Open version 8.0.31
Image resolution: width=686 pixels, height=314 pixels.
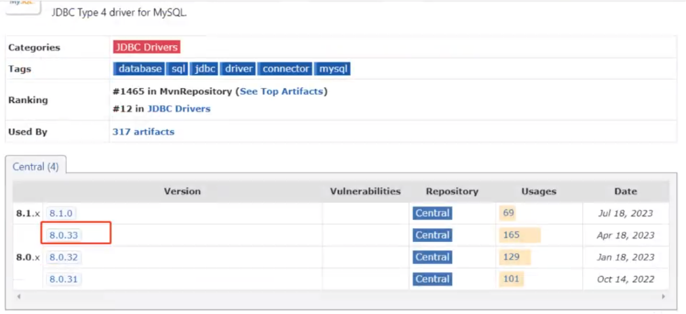pos(64,279)
